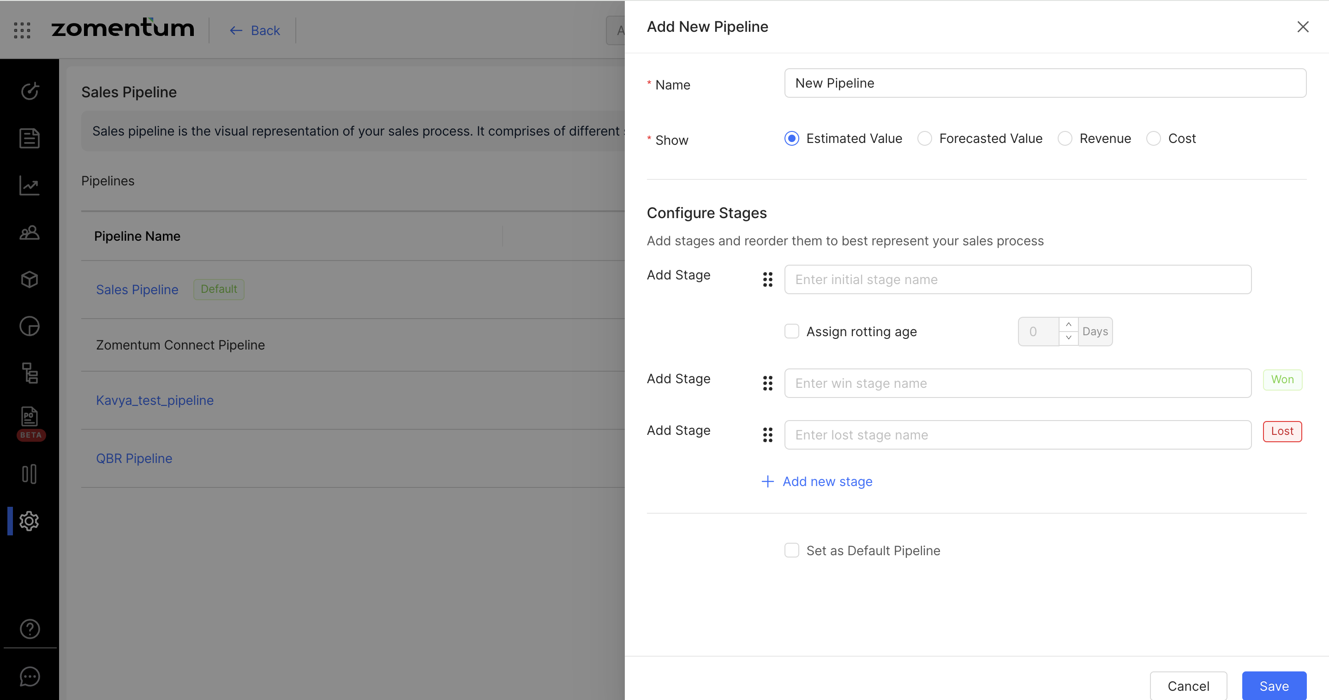Click the initial stage name field
Image resolution: width=1329 pixels, height=700 pixels.
coord(1018,279)
